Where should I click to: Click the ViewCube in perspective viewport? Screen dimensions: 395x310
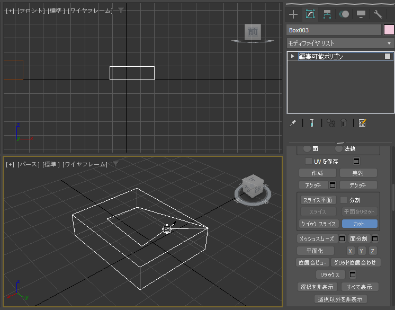coord(253,187)
